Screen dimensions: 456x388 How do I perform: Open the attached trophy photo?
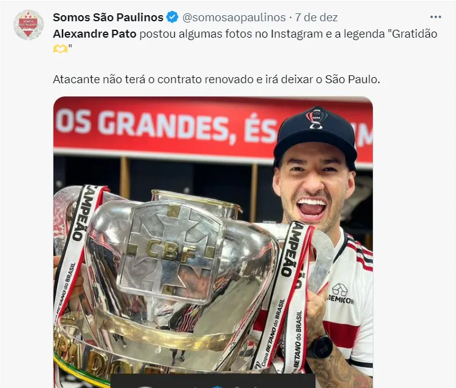[213, 242]
